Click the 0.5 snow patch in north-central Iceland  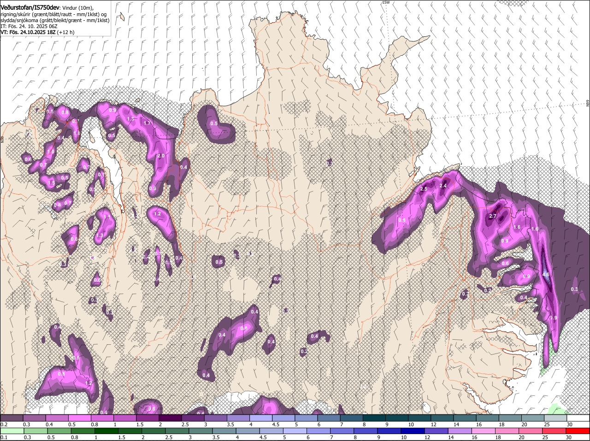click(x=216, y=123)
